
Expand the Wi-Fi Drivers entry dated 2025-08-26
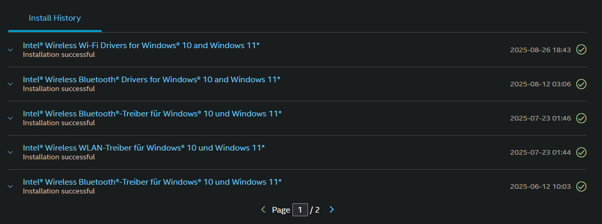(10, 50)
